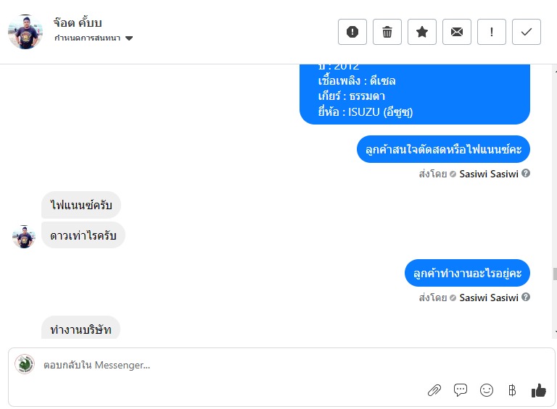Click the exclamation mark button in header
The width and height of the screenshot is (557, 409).
coord(492,32)
